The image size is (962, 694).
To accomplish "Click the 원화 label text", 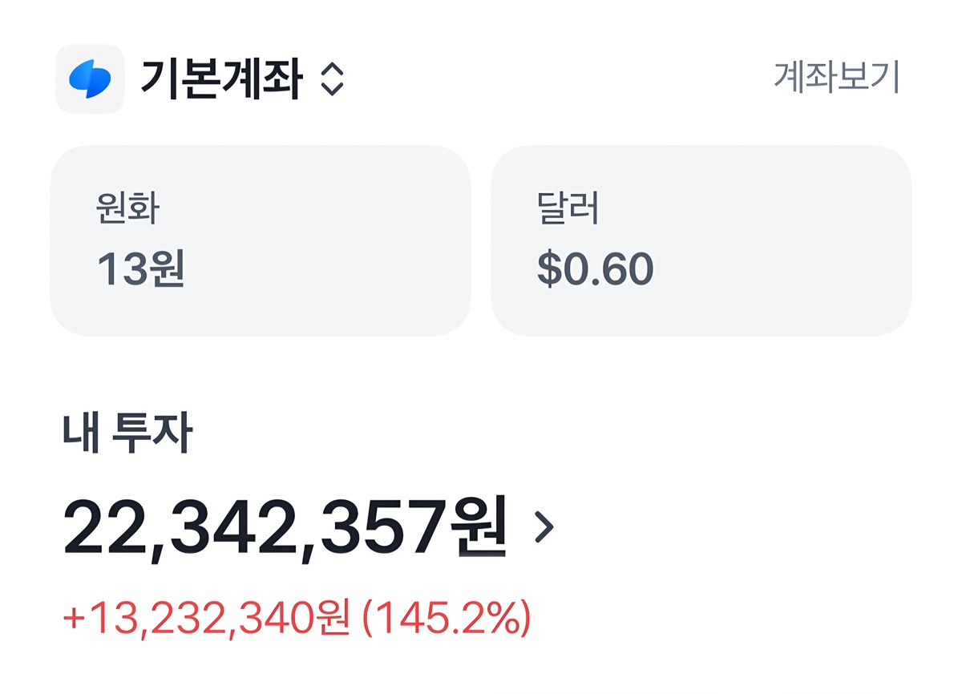I will tap(127, 209).
